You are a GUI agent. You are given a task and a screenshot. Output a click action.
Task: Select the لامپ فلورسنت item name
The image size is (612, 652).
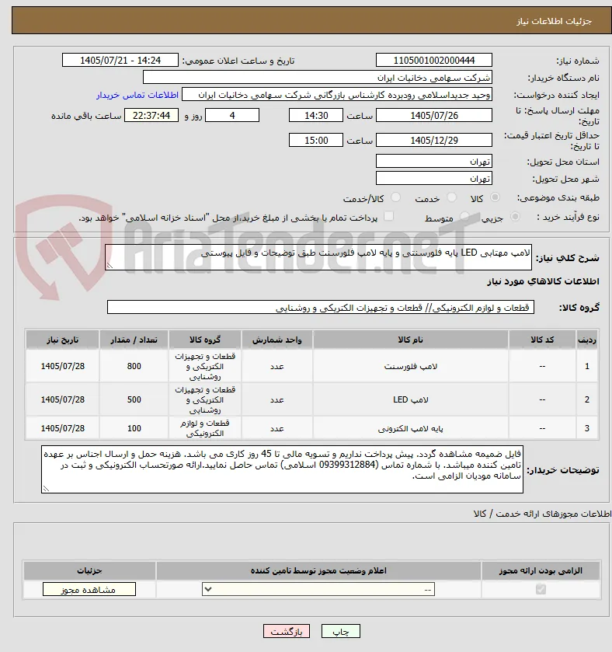click(x=411, y=366)
